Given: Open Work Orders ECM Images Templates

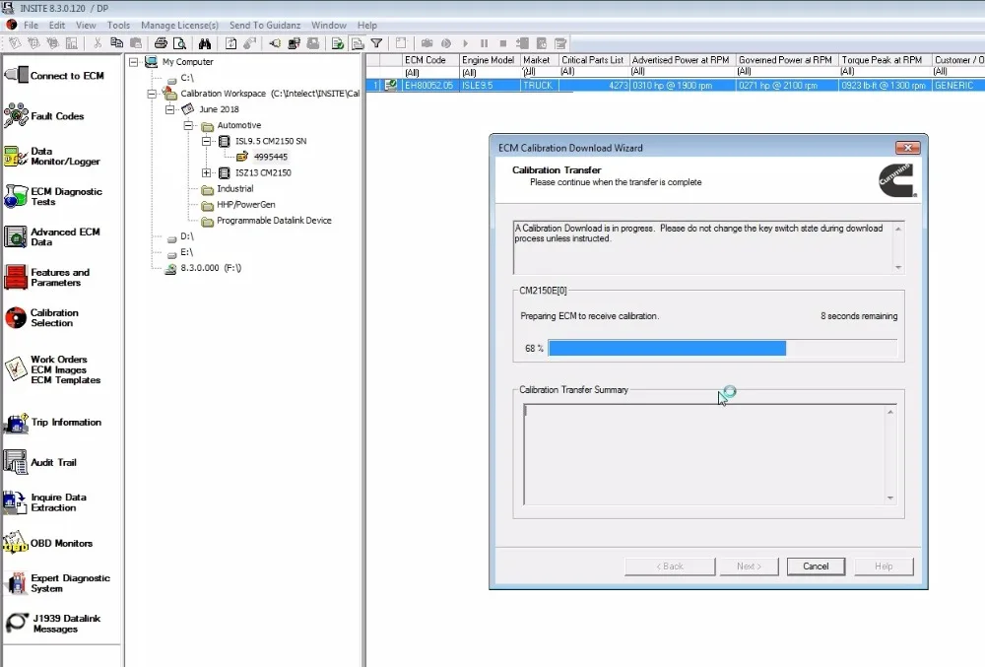Looking at the screenshot, I should (x=53, y=369).
